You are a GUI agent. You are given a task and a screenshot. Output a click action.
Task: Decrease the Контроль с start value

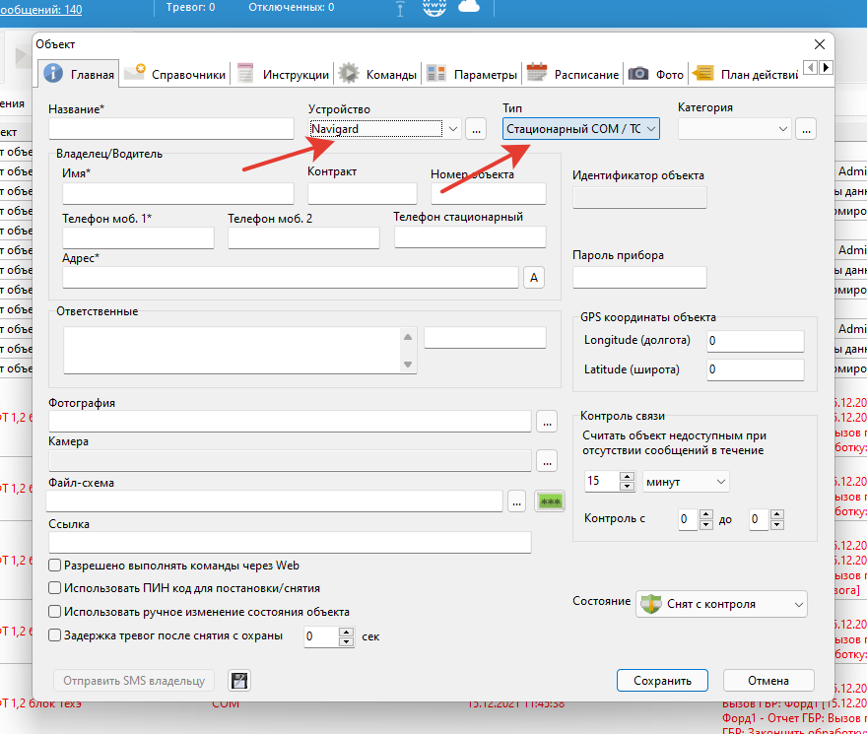click(706, 524)
